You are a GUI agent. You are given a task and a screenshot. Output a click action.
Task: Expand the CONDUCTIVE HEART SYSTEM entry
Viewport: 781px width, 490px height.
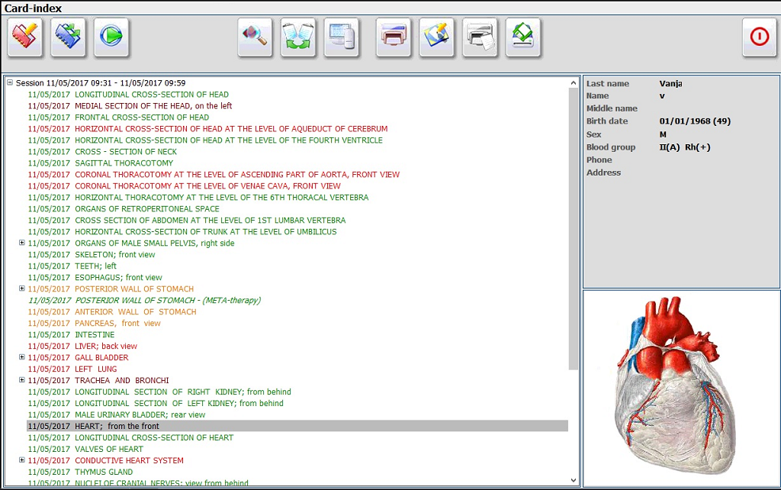coord(22,460)
